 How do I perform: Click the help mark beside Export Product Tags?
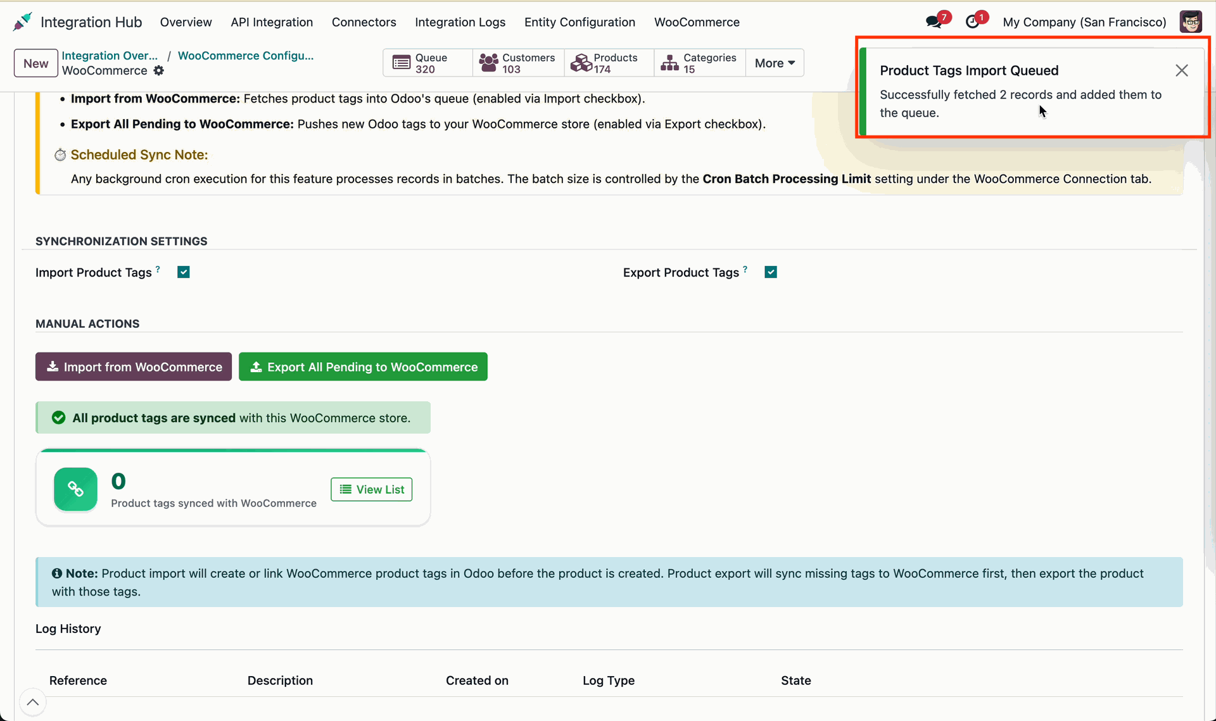click(x=745, y=269)
